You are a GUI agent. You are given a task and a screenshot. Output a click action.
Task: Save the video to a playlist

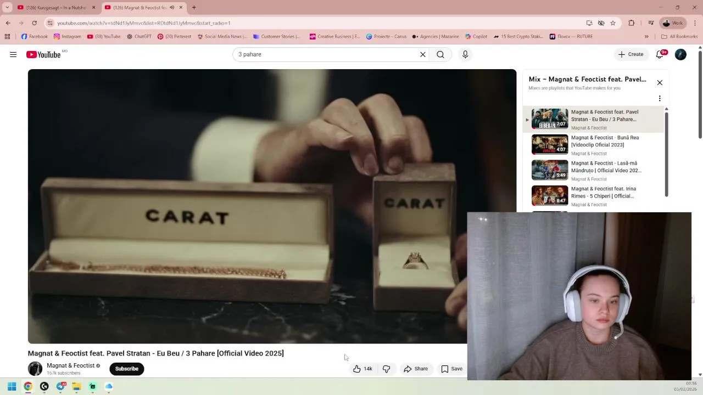point(452,369)
